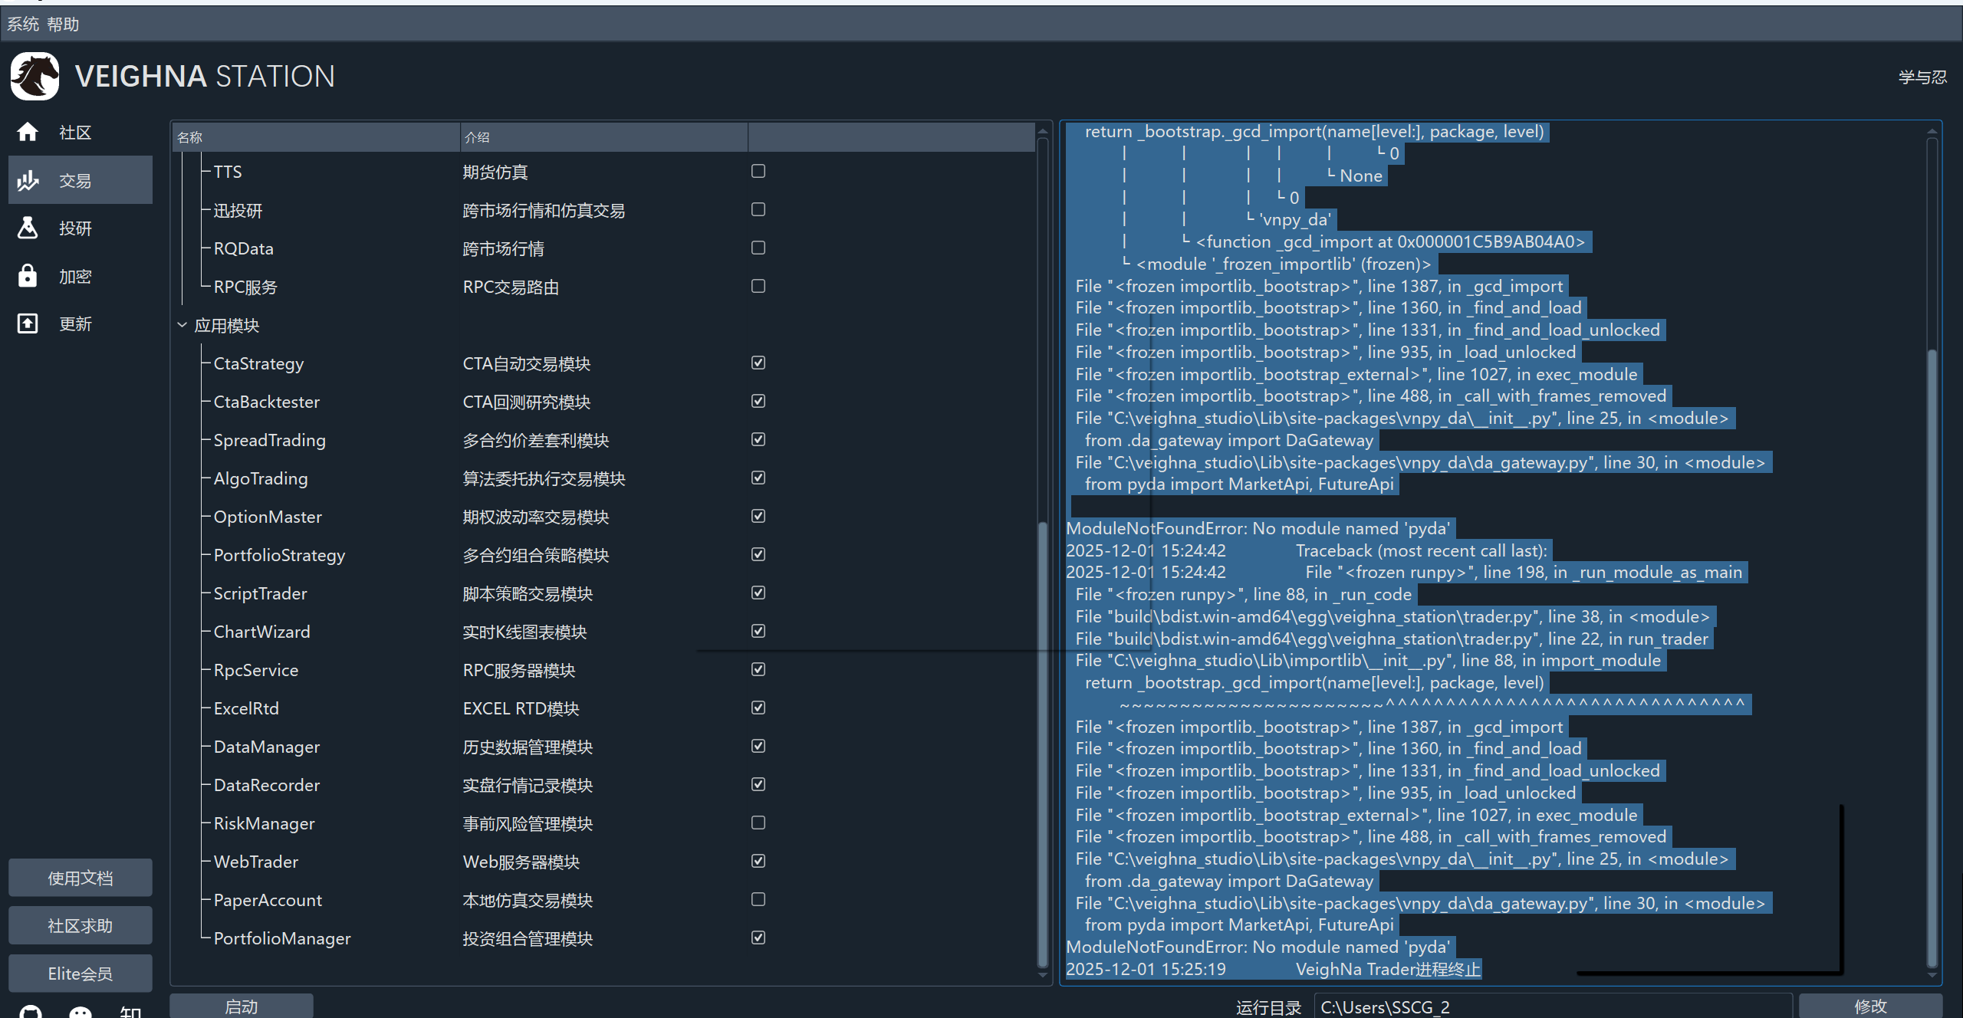Click scroll-up arrow of module list
The height and width of the screenshot is (1018, 1963).
pos(1042,131)
